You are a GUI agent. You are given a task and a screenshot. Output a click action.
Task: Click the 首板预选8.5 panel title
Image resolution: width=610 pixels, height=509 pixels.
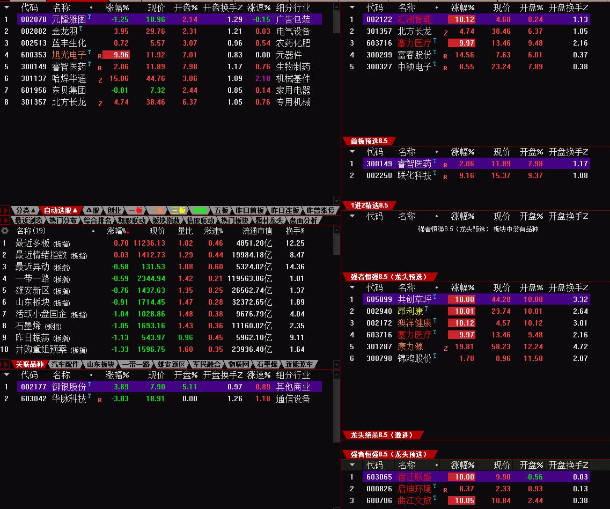point(369,141)
